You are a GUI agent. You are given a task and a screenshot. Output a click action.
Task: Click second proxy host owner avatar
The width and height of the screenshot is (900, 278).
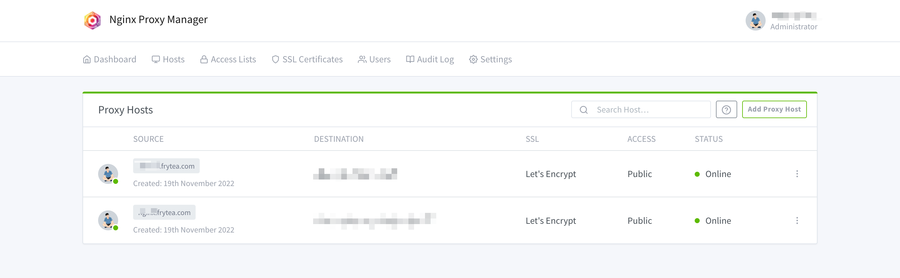pos(108,220)
